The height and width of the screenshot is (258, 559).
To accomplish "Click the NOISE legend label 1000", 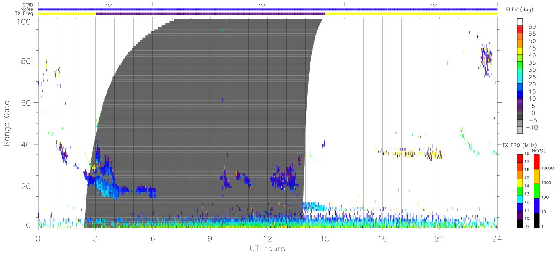I will pos(546,182).
